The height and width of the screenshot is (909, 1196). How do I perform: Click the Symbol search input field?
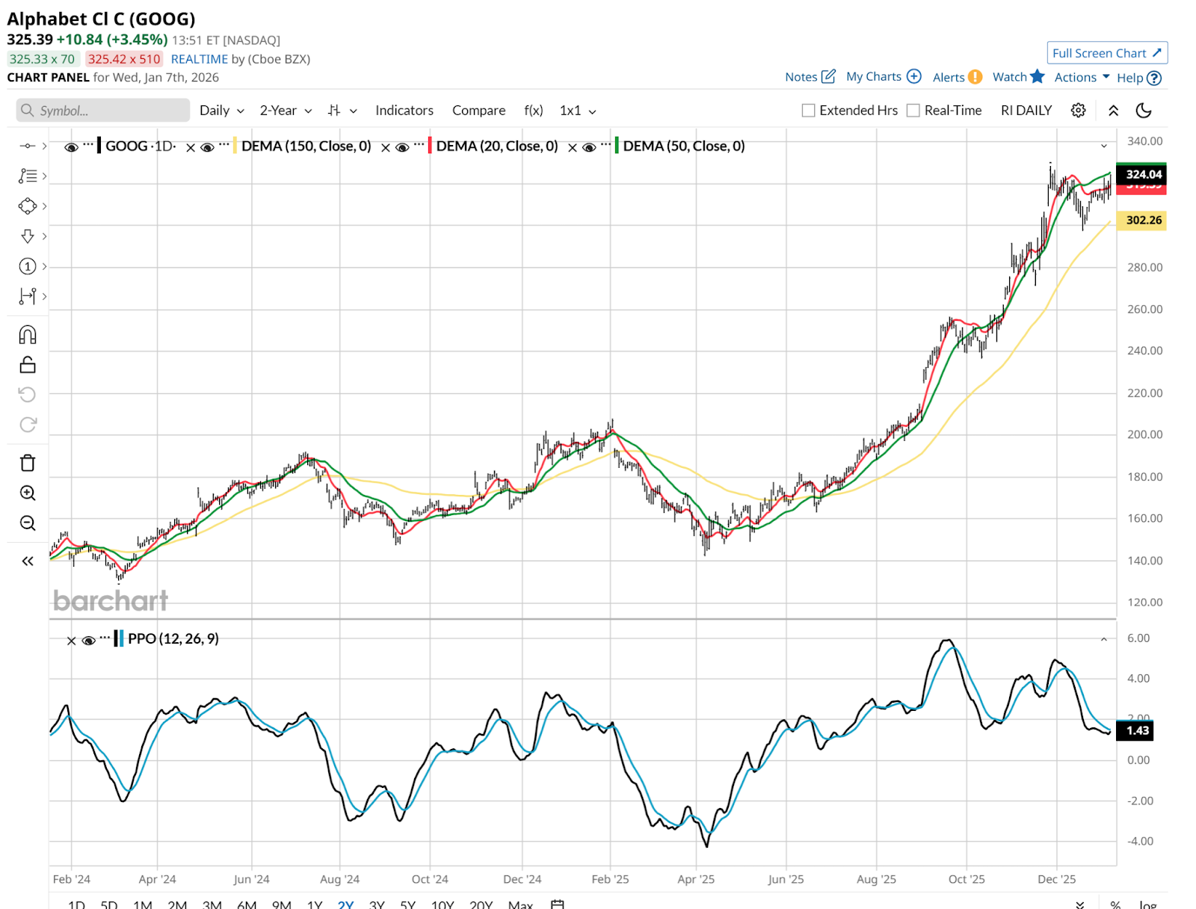click(103, 111)
